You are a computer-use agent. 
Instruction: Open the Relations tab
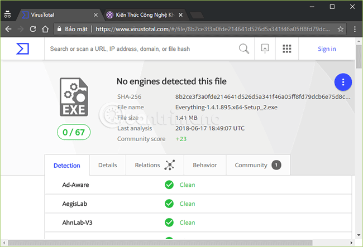155,165
